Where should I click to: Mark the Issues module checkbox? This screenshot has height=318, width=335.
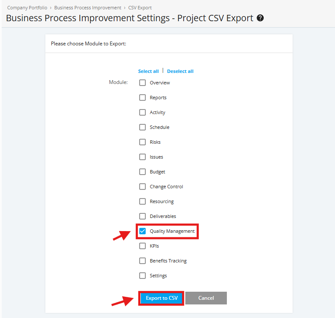pyautogui.click(x=142, y=157)
